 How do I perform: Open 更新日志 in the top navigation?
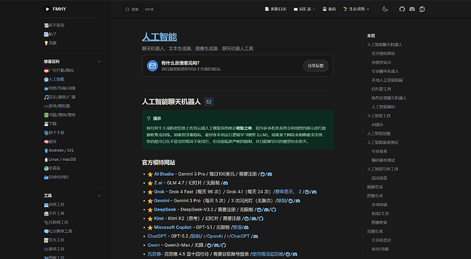[276, 10]
